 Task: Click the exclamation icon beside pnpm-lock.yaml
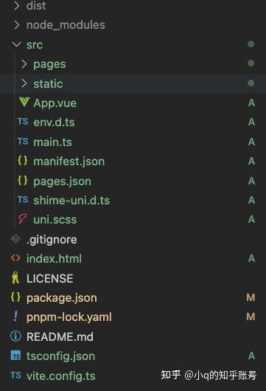click(x=15, y=316)
